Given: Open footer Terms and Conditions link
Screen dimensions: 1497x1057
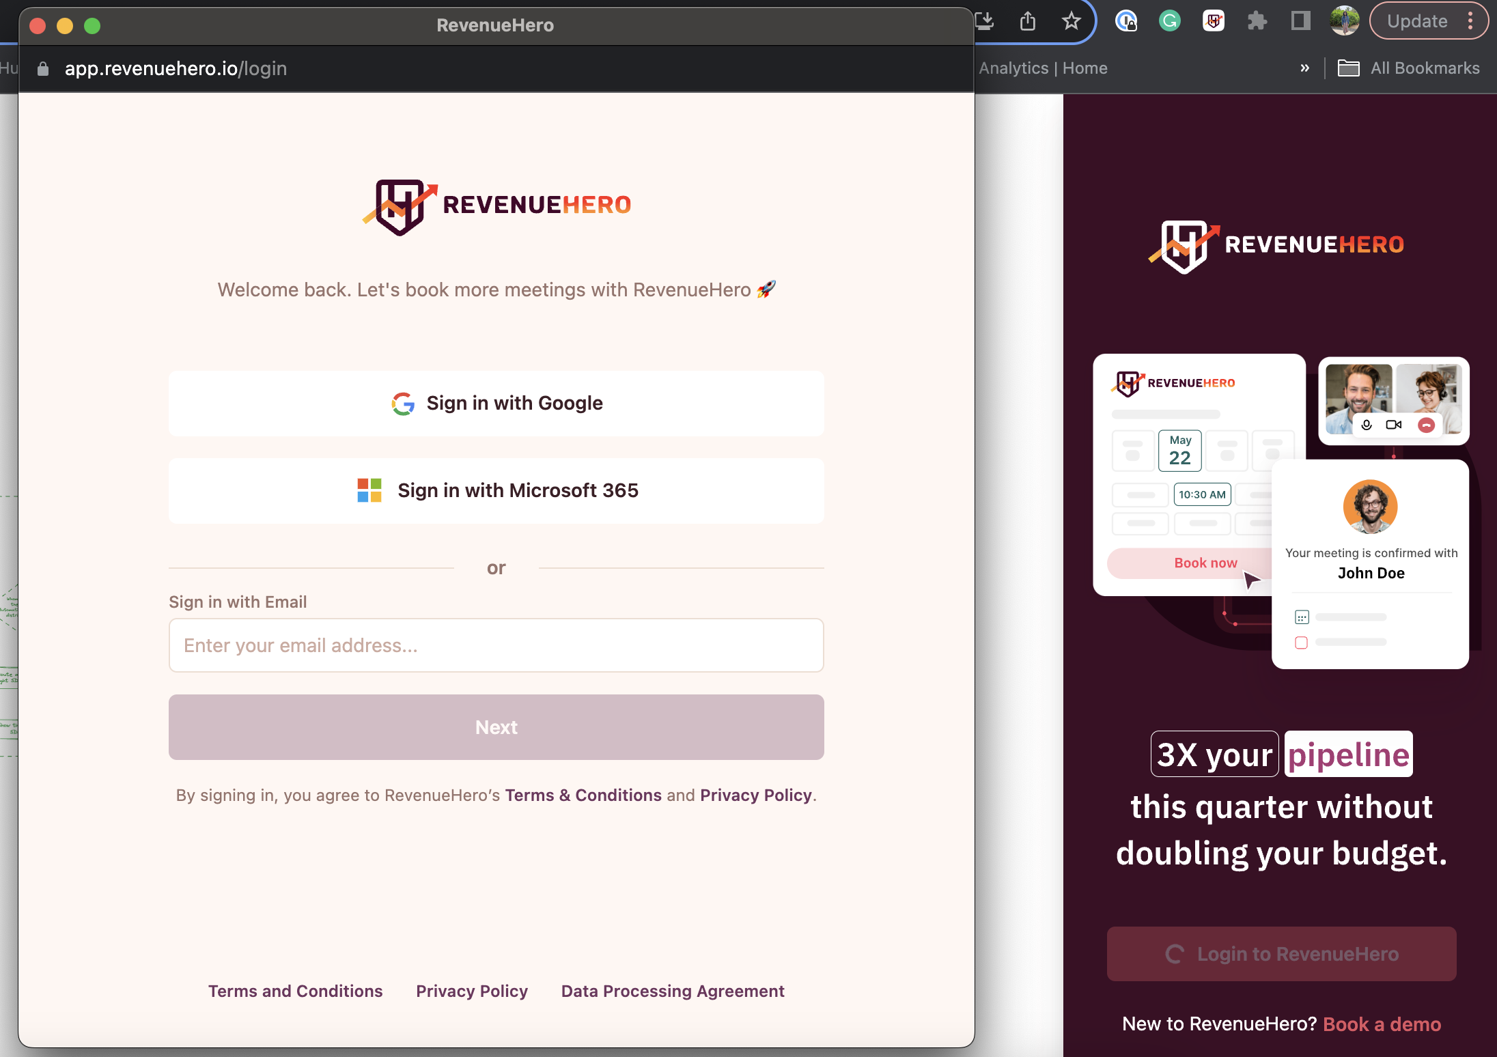Looking at the screenshot, I should click(x=295, y=991).
